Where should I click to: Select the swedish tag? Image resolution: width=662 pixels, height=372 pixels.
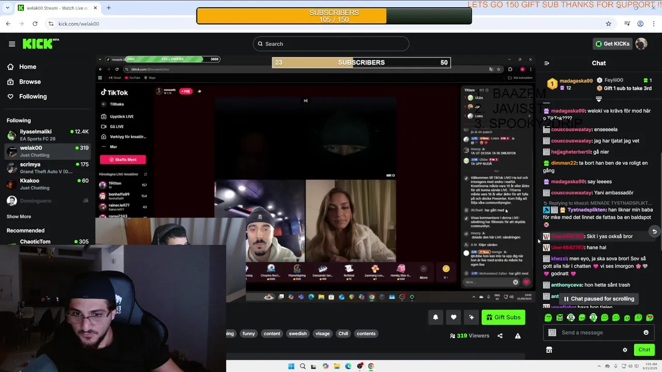point(298,334)
